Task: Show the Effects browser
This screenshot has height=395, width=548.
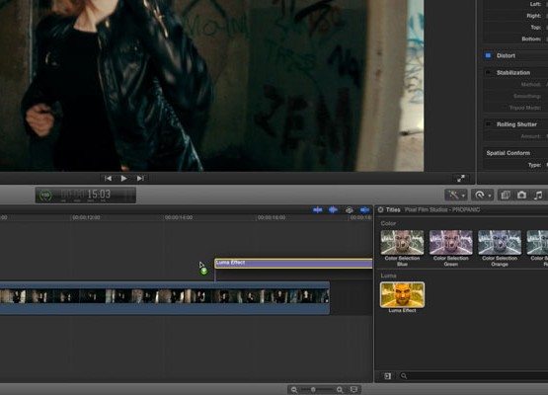Action: (x=505, y=196)
